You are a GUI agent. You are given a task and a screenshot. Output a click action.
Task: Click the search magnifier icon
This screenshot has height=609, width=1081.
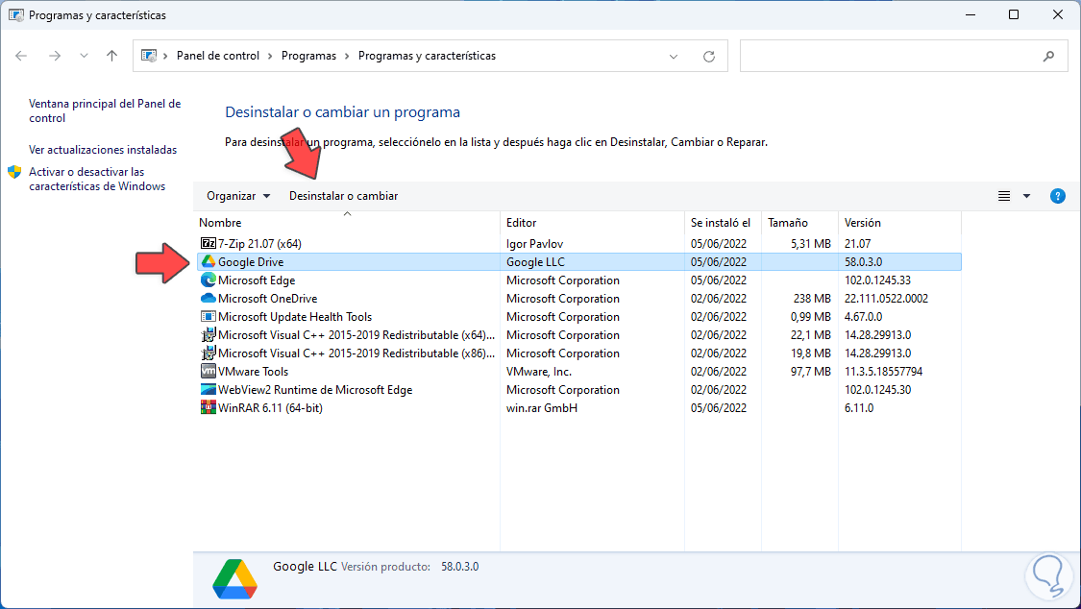pyautogui.click(x=1048, y=57)
